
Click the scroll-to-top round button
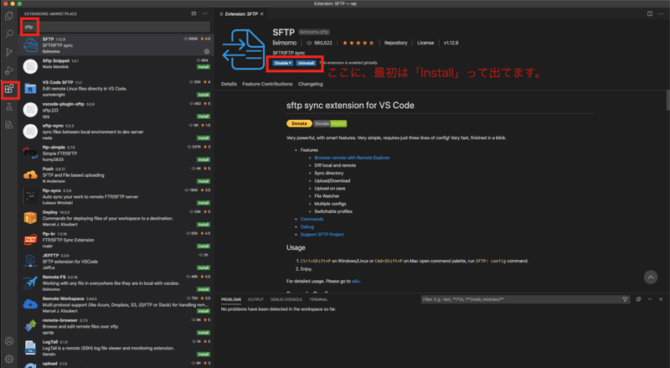point(651,277)
